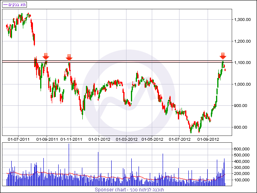Click the 1,000.00 price axis label
The width and height of the screenshot is (257, 193).
point(242,84)
